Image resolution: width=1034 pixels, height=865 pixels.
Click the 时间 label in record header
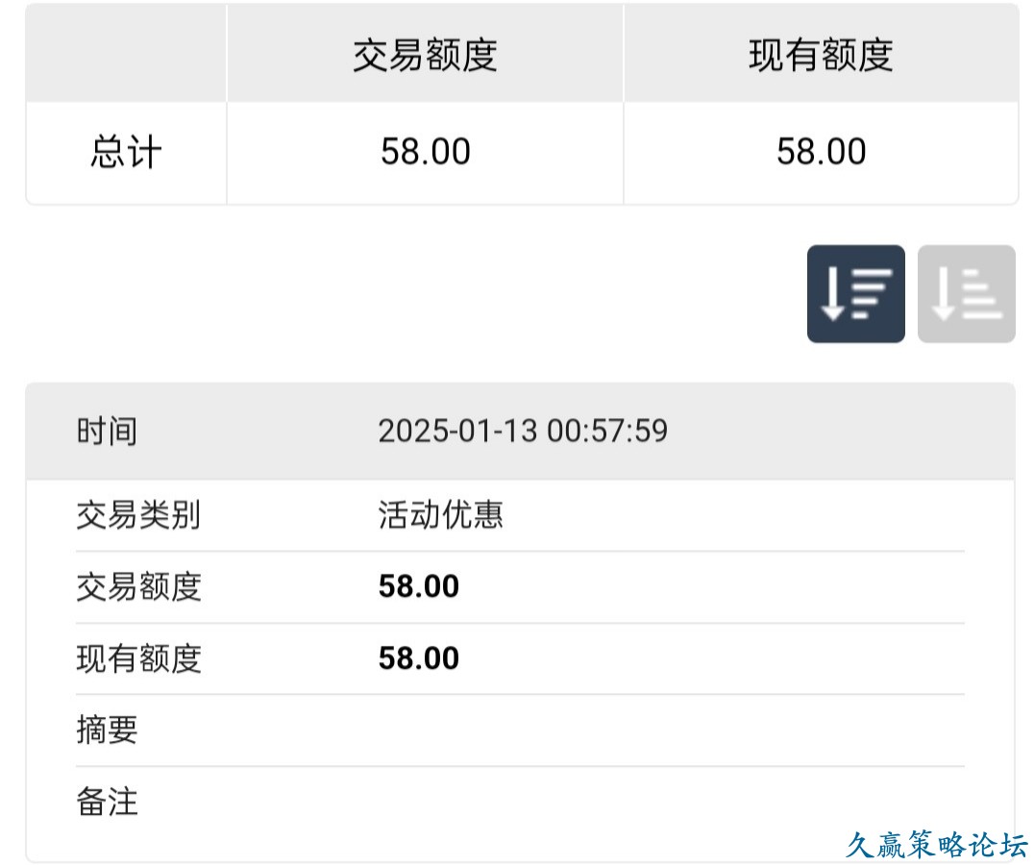[107, 431]
